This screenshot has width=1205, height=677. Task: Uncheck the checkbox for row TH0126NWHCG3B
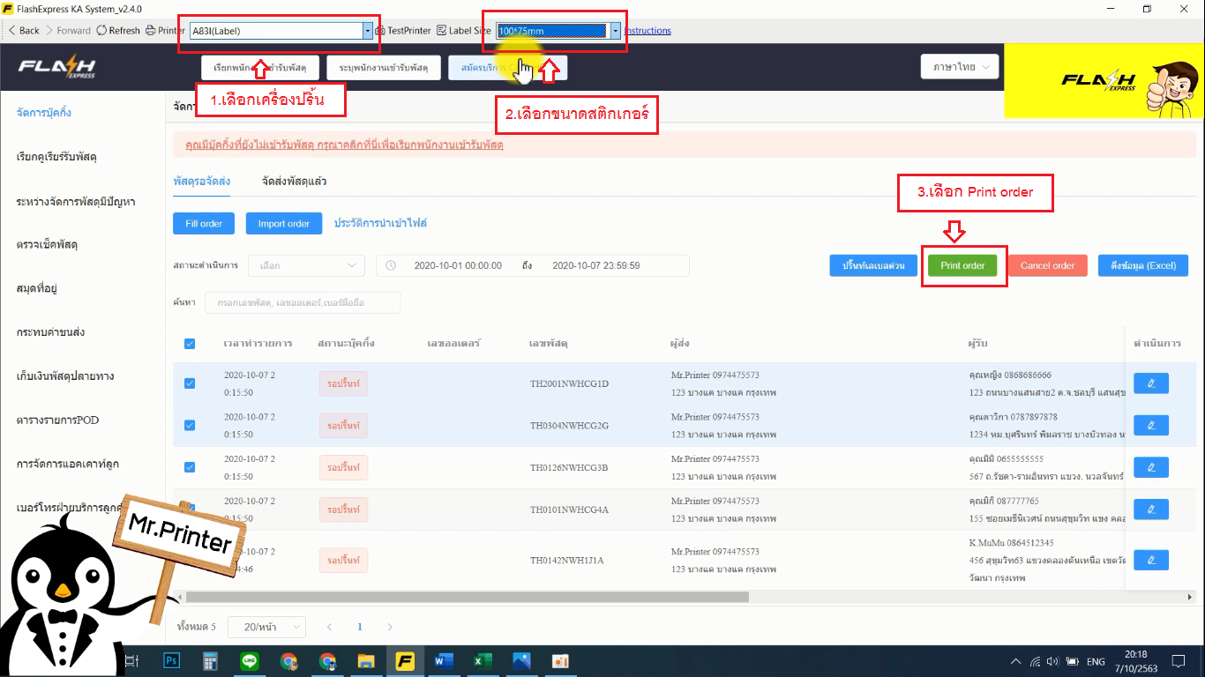pos(190,467)
